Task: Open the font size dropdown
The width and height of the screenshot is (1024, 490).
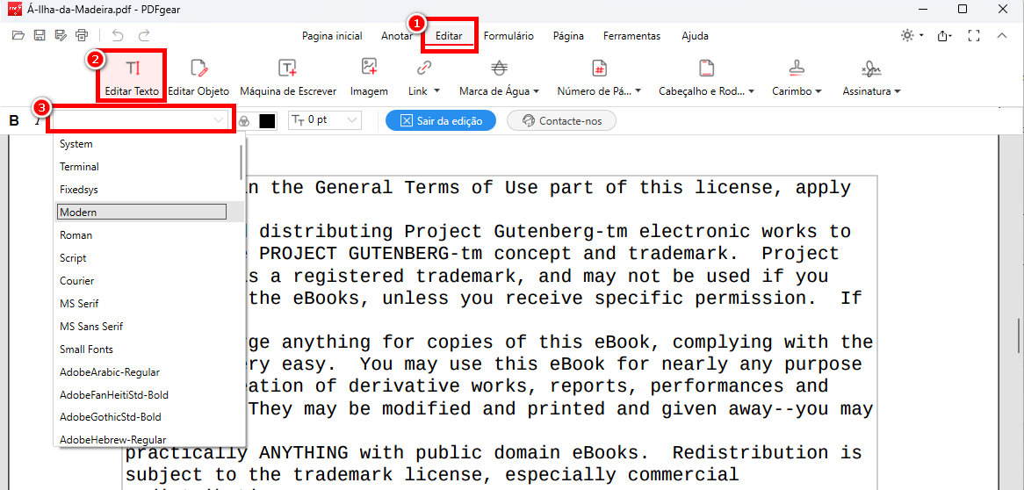Action: 322,120
